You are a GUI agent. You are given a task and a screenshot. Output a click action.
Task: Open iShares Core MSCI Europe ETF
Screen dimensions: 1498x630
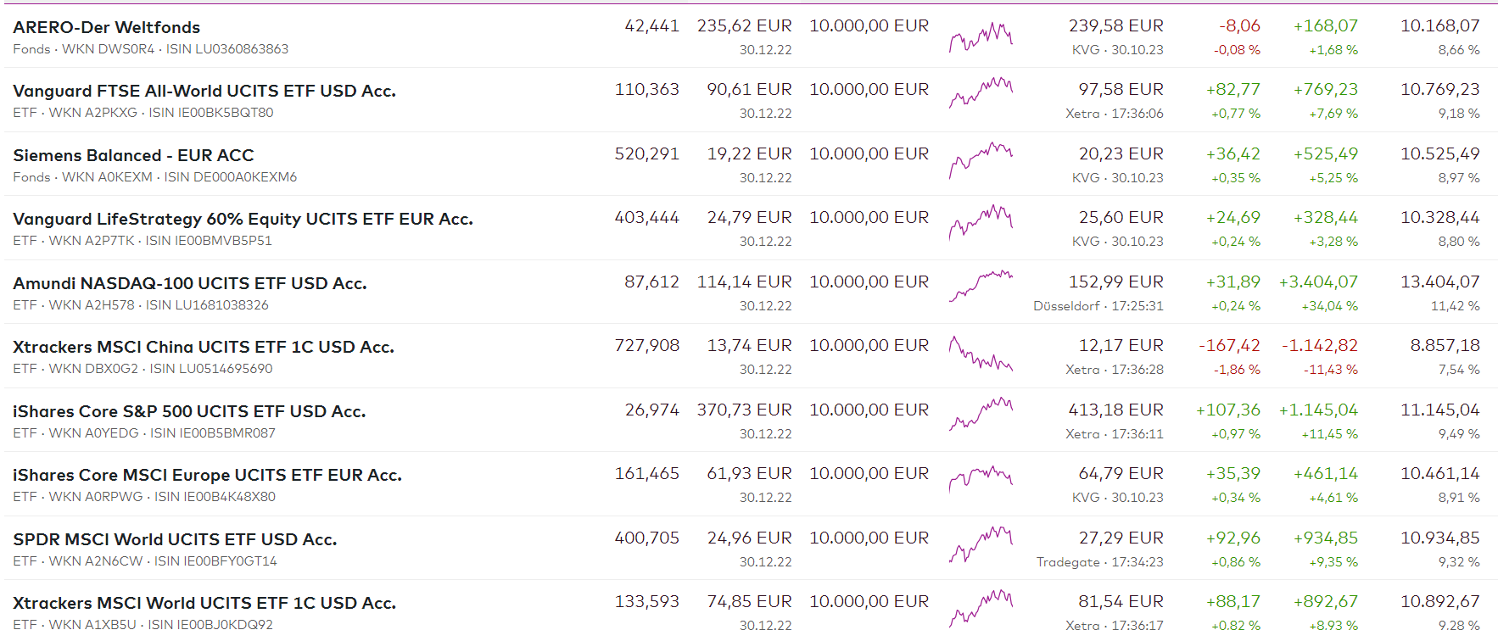pyautogui.click(x=207, y=475)
